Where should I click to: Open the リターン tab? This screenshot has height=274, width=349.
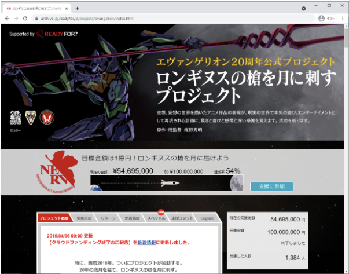[x=108, y=218]
